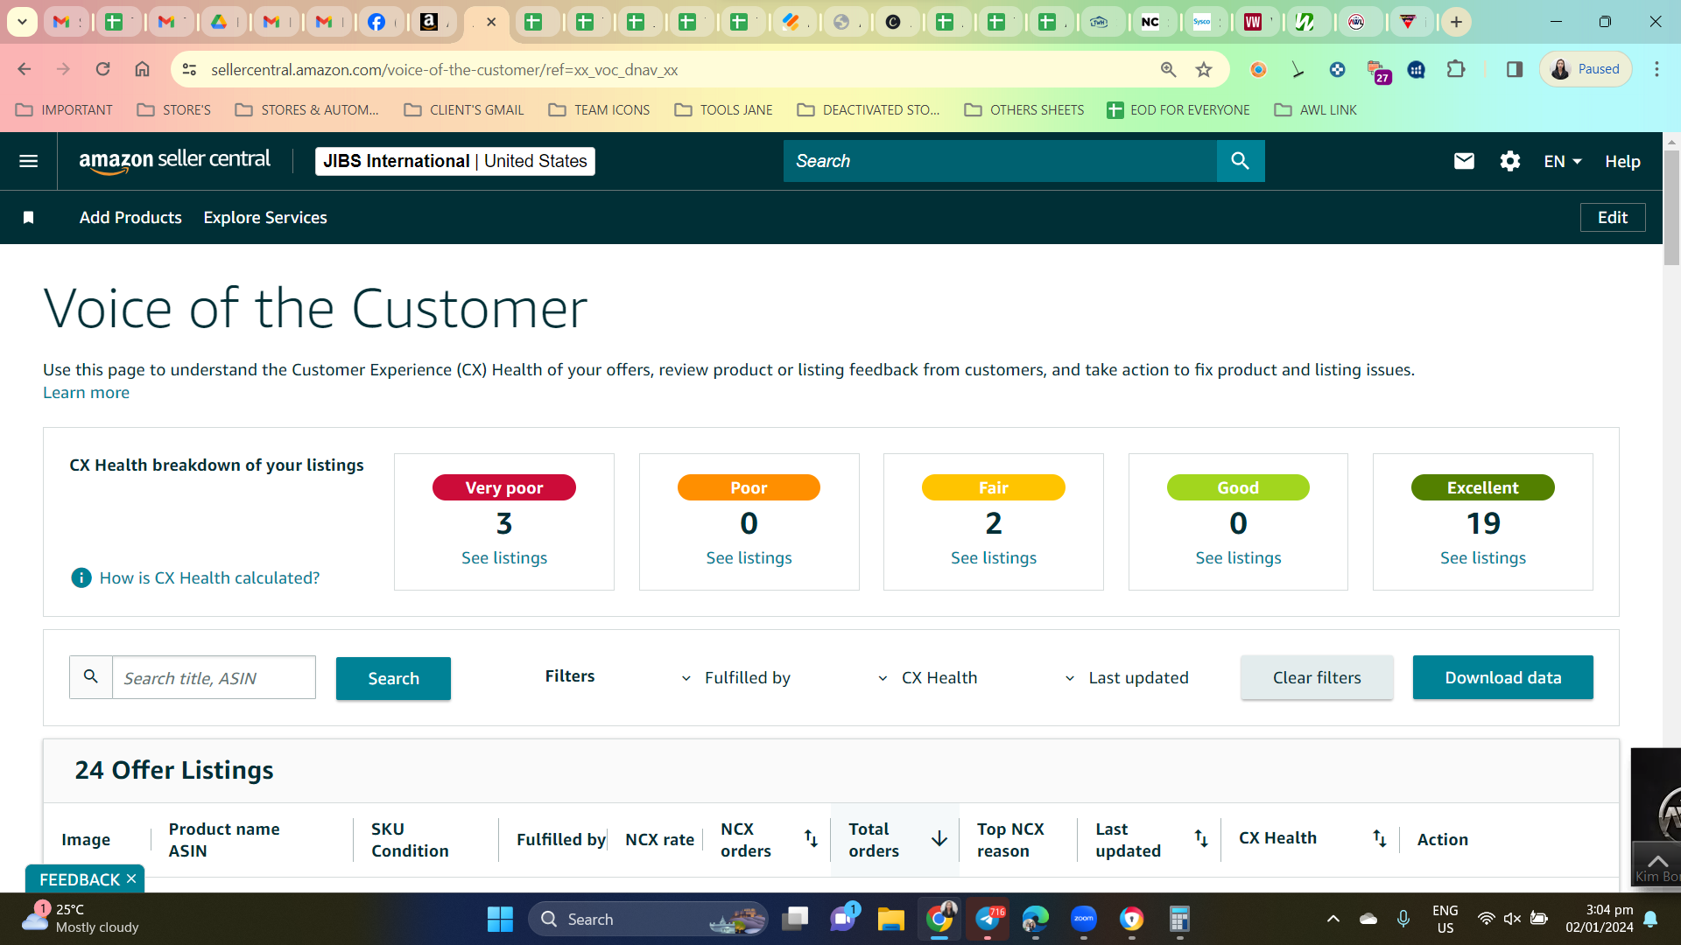
Task: Reload the browser page
Action: pyautogui.click(x=102, y=69)
